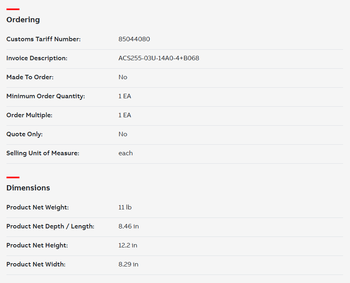Viewport: 350px width, 283px height.
Task: Click the Product Net Depth / Length label
Action: click(x=50, y=226)
